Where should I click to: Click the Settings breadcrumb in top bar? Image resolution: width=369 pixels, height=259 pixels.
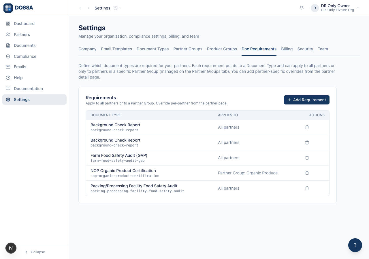(102, 8)
